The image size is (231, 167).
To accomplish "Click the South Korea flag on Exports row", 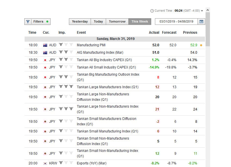I will [x=45, y=163].
